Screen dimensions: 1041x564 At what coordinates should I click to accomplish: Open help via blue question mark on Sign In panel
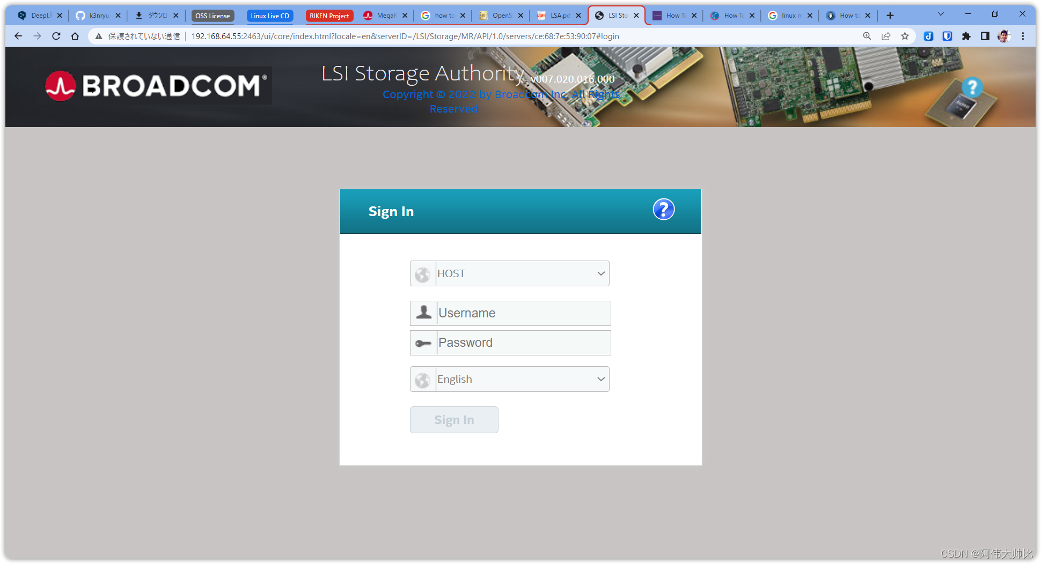pos(663,209)
